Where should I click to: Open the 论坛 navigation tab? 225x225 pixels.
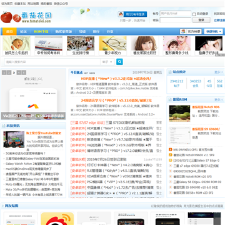tap(23, 32)
